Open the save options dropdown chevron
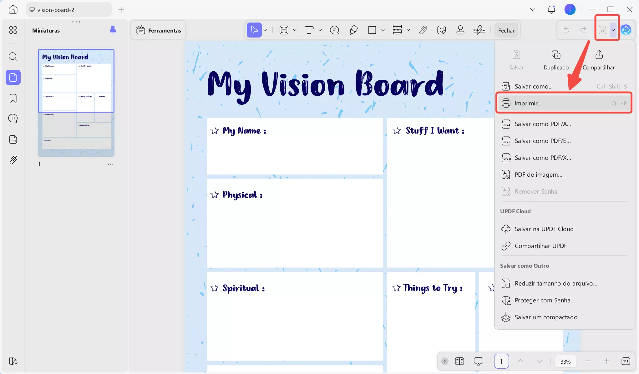This screenshot has height=374, width=639. pos(613,30)
